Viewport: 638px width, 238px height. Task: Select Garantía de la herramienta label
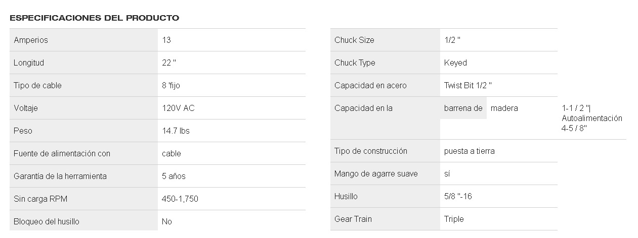pyautogui.click(x=60, y=176)
